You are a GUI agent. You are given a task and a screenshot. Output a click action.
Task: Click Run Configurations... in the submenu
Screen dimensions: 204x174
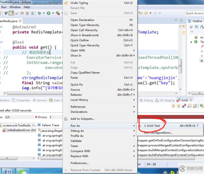pyautogui.click(x=158, y=133)
